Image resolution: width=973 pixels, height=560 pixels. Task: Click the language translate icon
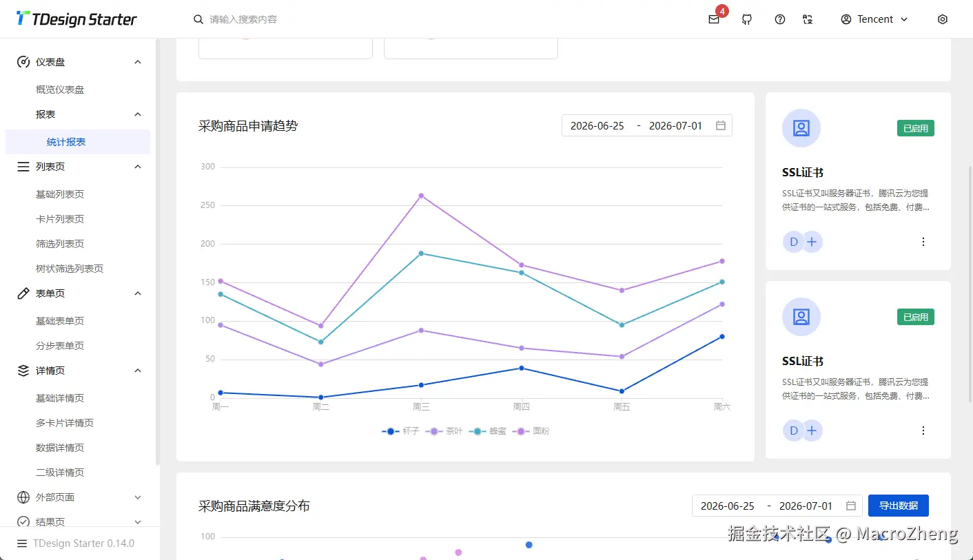808,19
